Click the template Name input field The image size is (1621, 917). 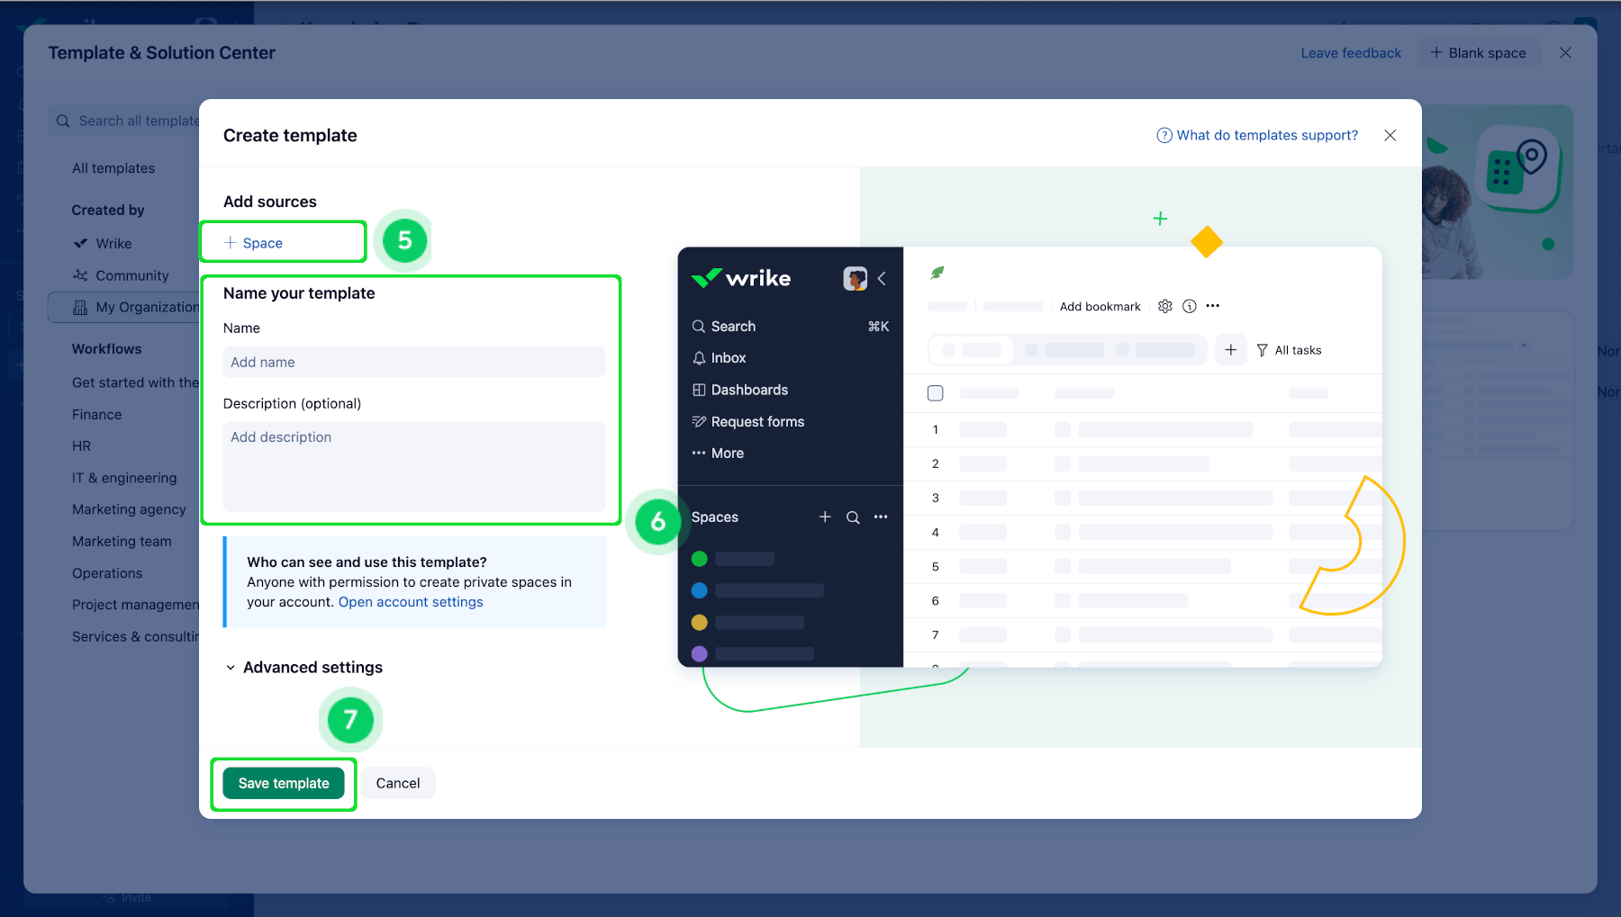(414, 362)
